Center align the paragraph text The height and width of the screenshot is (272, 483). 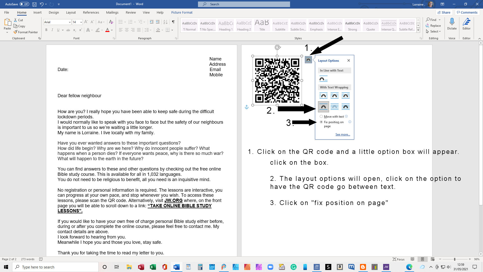[x=127, y=30]
